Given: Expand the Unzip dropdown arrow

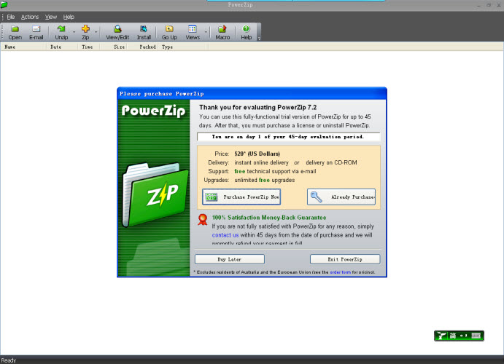Looking at the screenshot, I should (73, 33).
